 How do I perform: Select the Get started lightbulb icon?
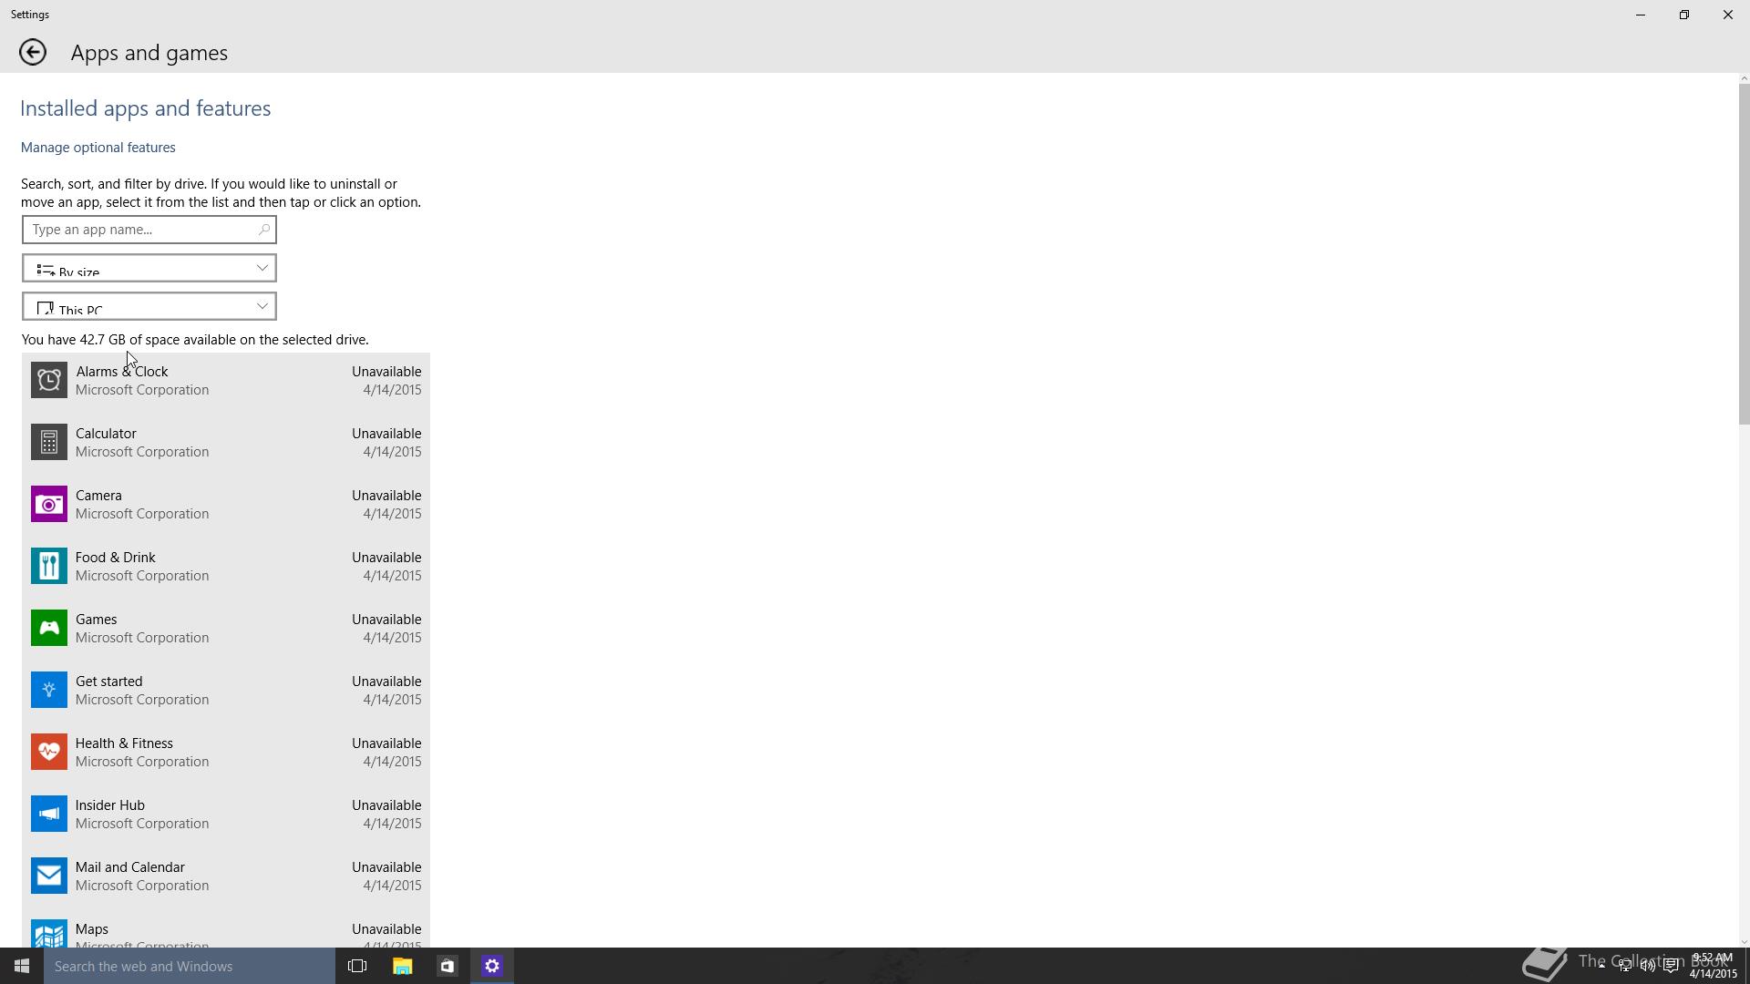tap(49, 690)
